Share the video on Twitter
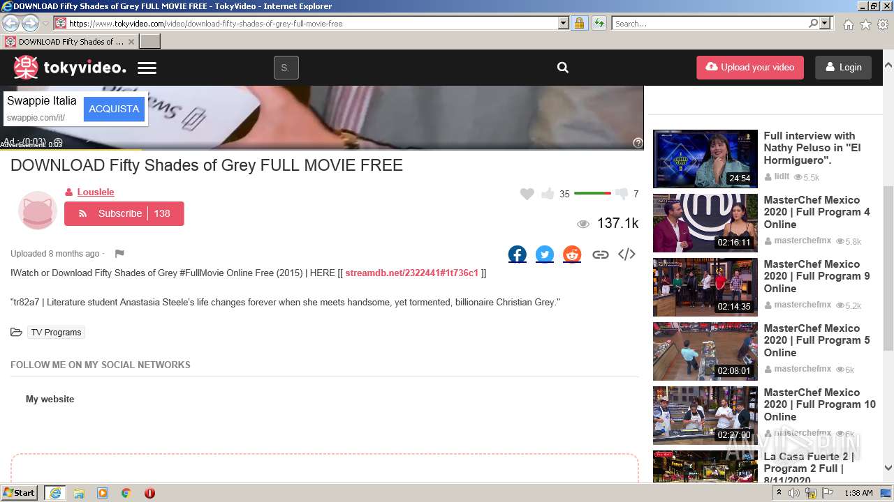 (x=545, y=254)
